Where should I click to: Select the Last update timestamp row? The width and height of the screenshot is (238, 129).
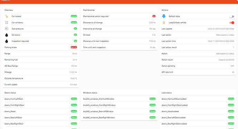click(x=198, y=29)
